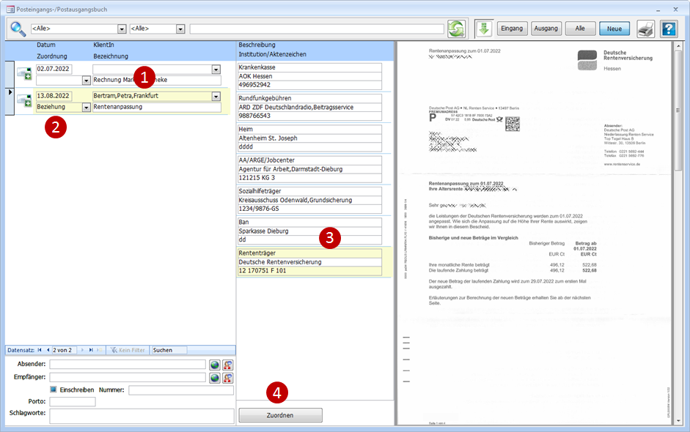Click into the long search text field in the toolbar

click(317, 29)
